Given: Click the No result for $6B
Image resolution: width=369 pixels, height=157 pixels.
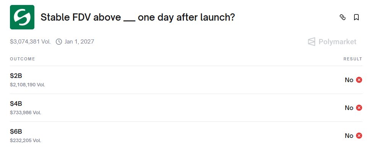Looking at the screenshot, I should 349,136.
